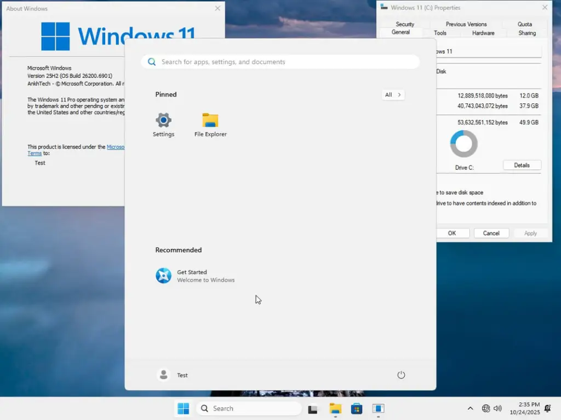Open the Microsoft Software License Terms link
Image resolution: width=561 pixels, height=420 pixels.
[x=116, y=147]
